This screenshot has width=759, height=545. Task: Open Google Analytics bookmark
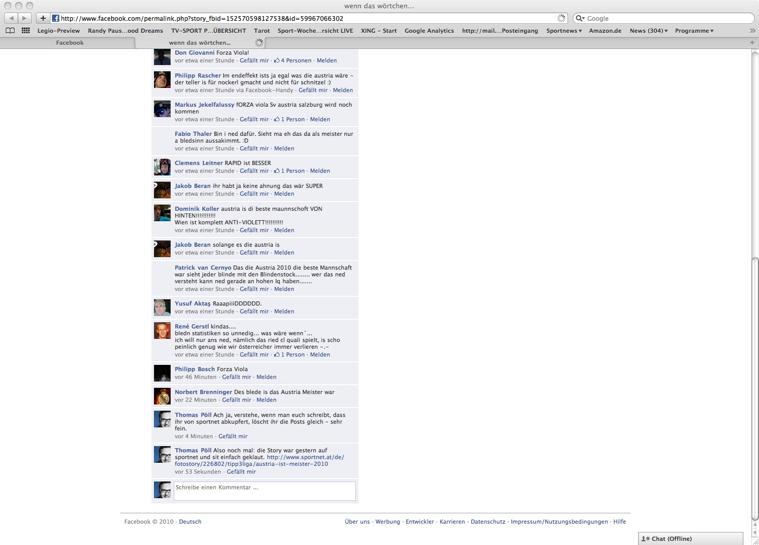[429, 31]
